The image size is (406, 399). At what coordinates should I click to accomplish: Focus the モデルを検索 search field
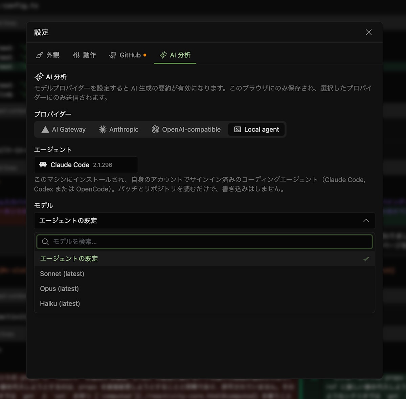(x=204, y=242)
